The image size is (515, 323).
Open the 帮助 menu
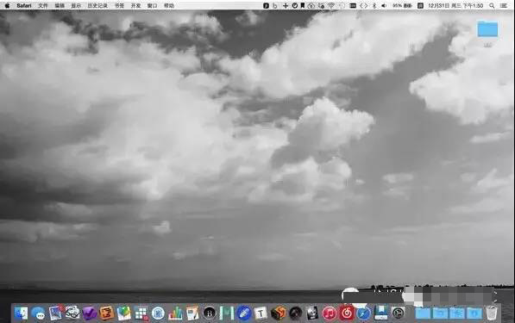coord(169,5)
